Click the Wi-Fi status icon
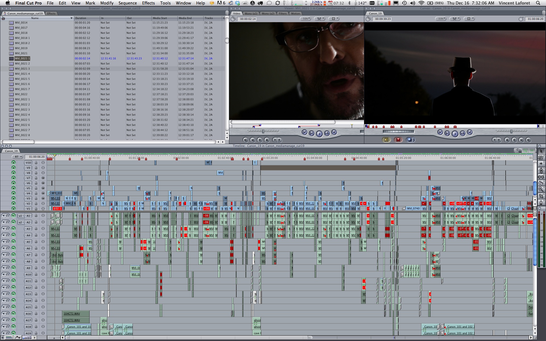Image resolution: width=546 pixels, height=341 pixels. 421,3
